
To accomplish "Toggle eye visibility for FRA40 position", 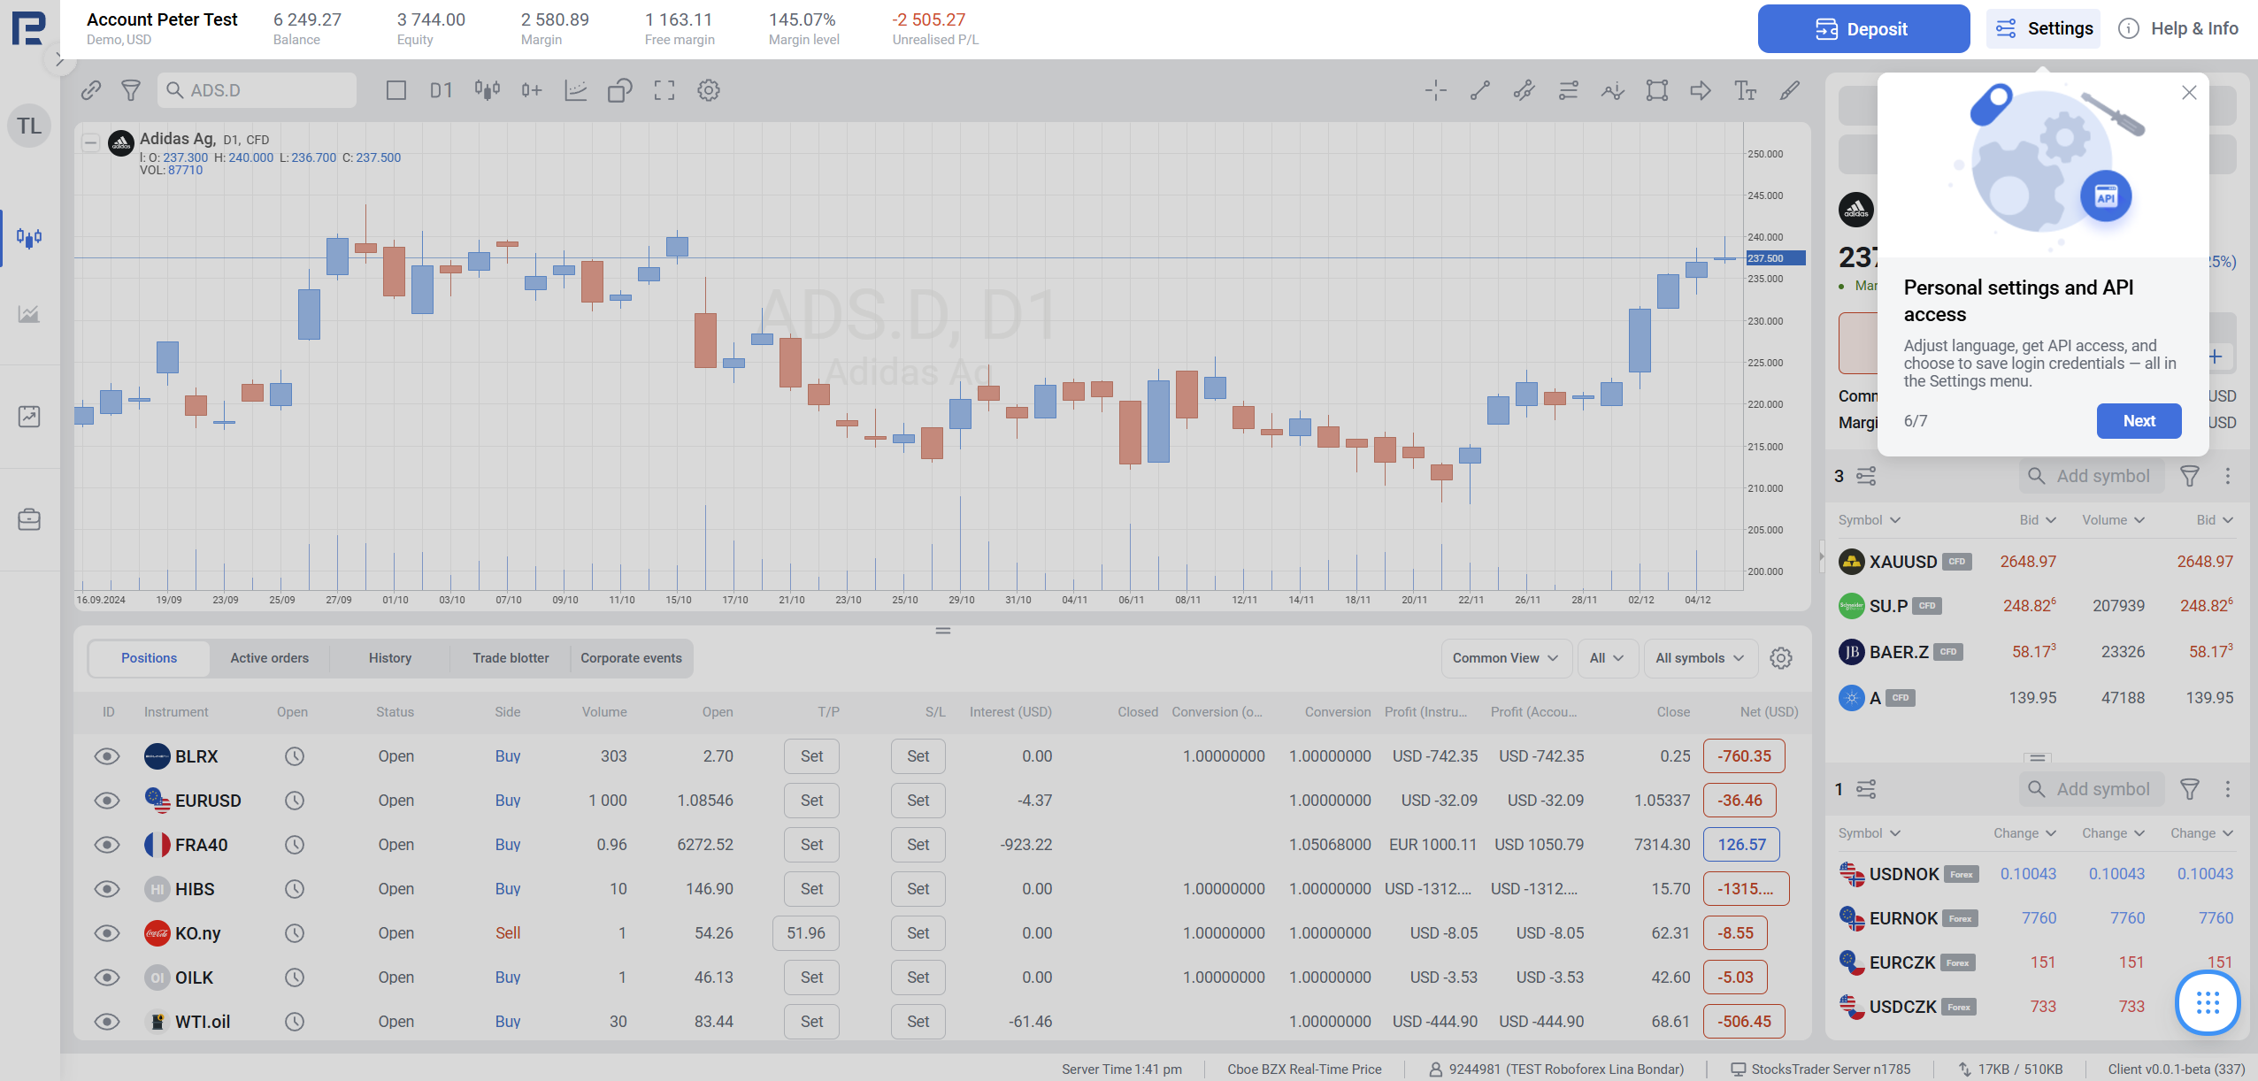I will click(107, 845).
